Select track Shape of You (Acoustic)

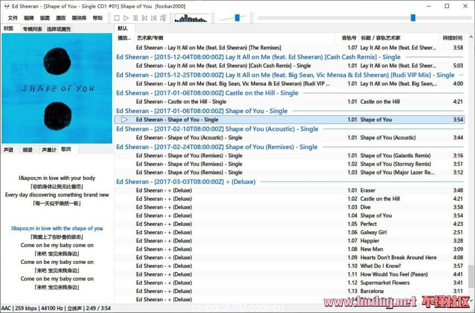point(289,137)
